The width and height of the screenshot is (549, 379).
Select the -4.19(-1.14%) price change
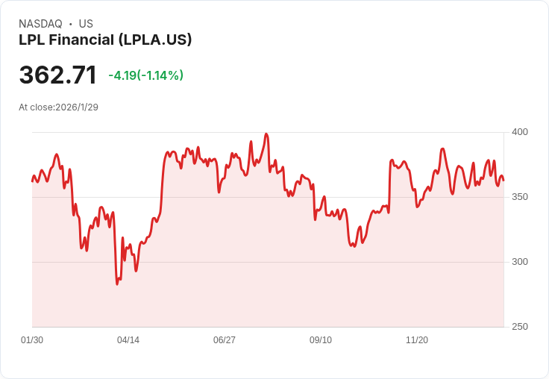click(x=145, y=75)
